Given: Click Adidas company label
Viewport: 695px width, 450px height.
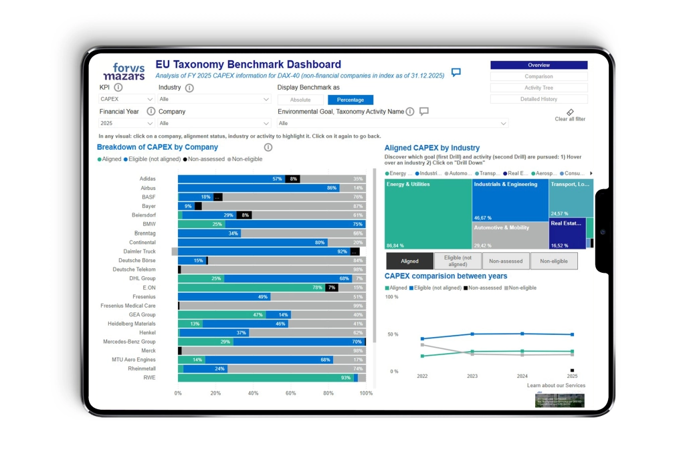Looking at the screenshot, I should [148, 179].
